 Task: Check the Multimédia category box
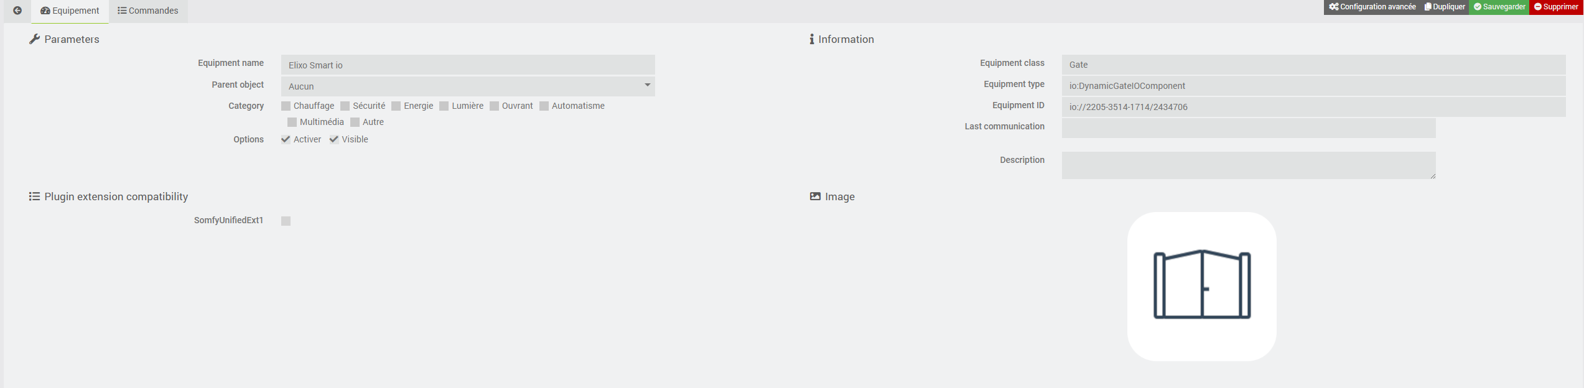click(292, 122)
